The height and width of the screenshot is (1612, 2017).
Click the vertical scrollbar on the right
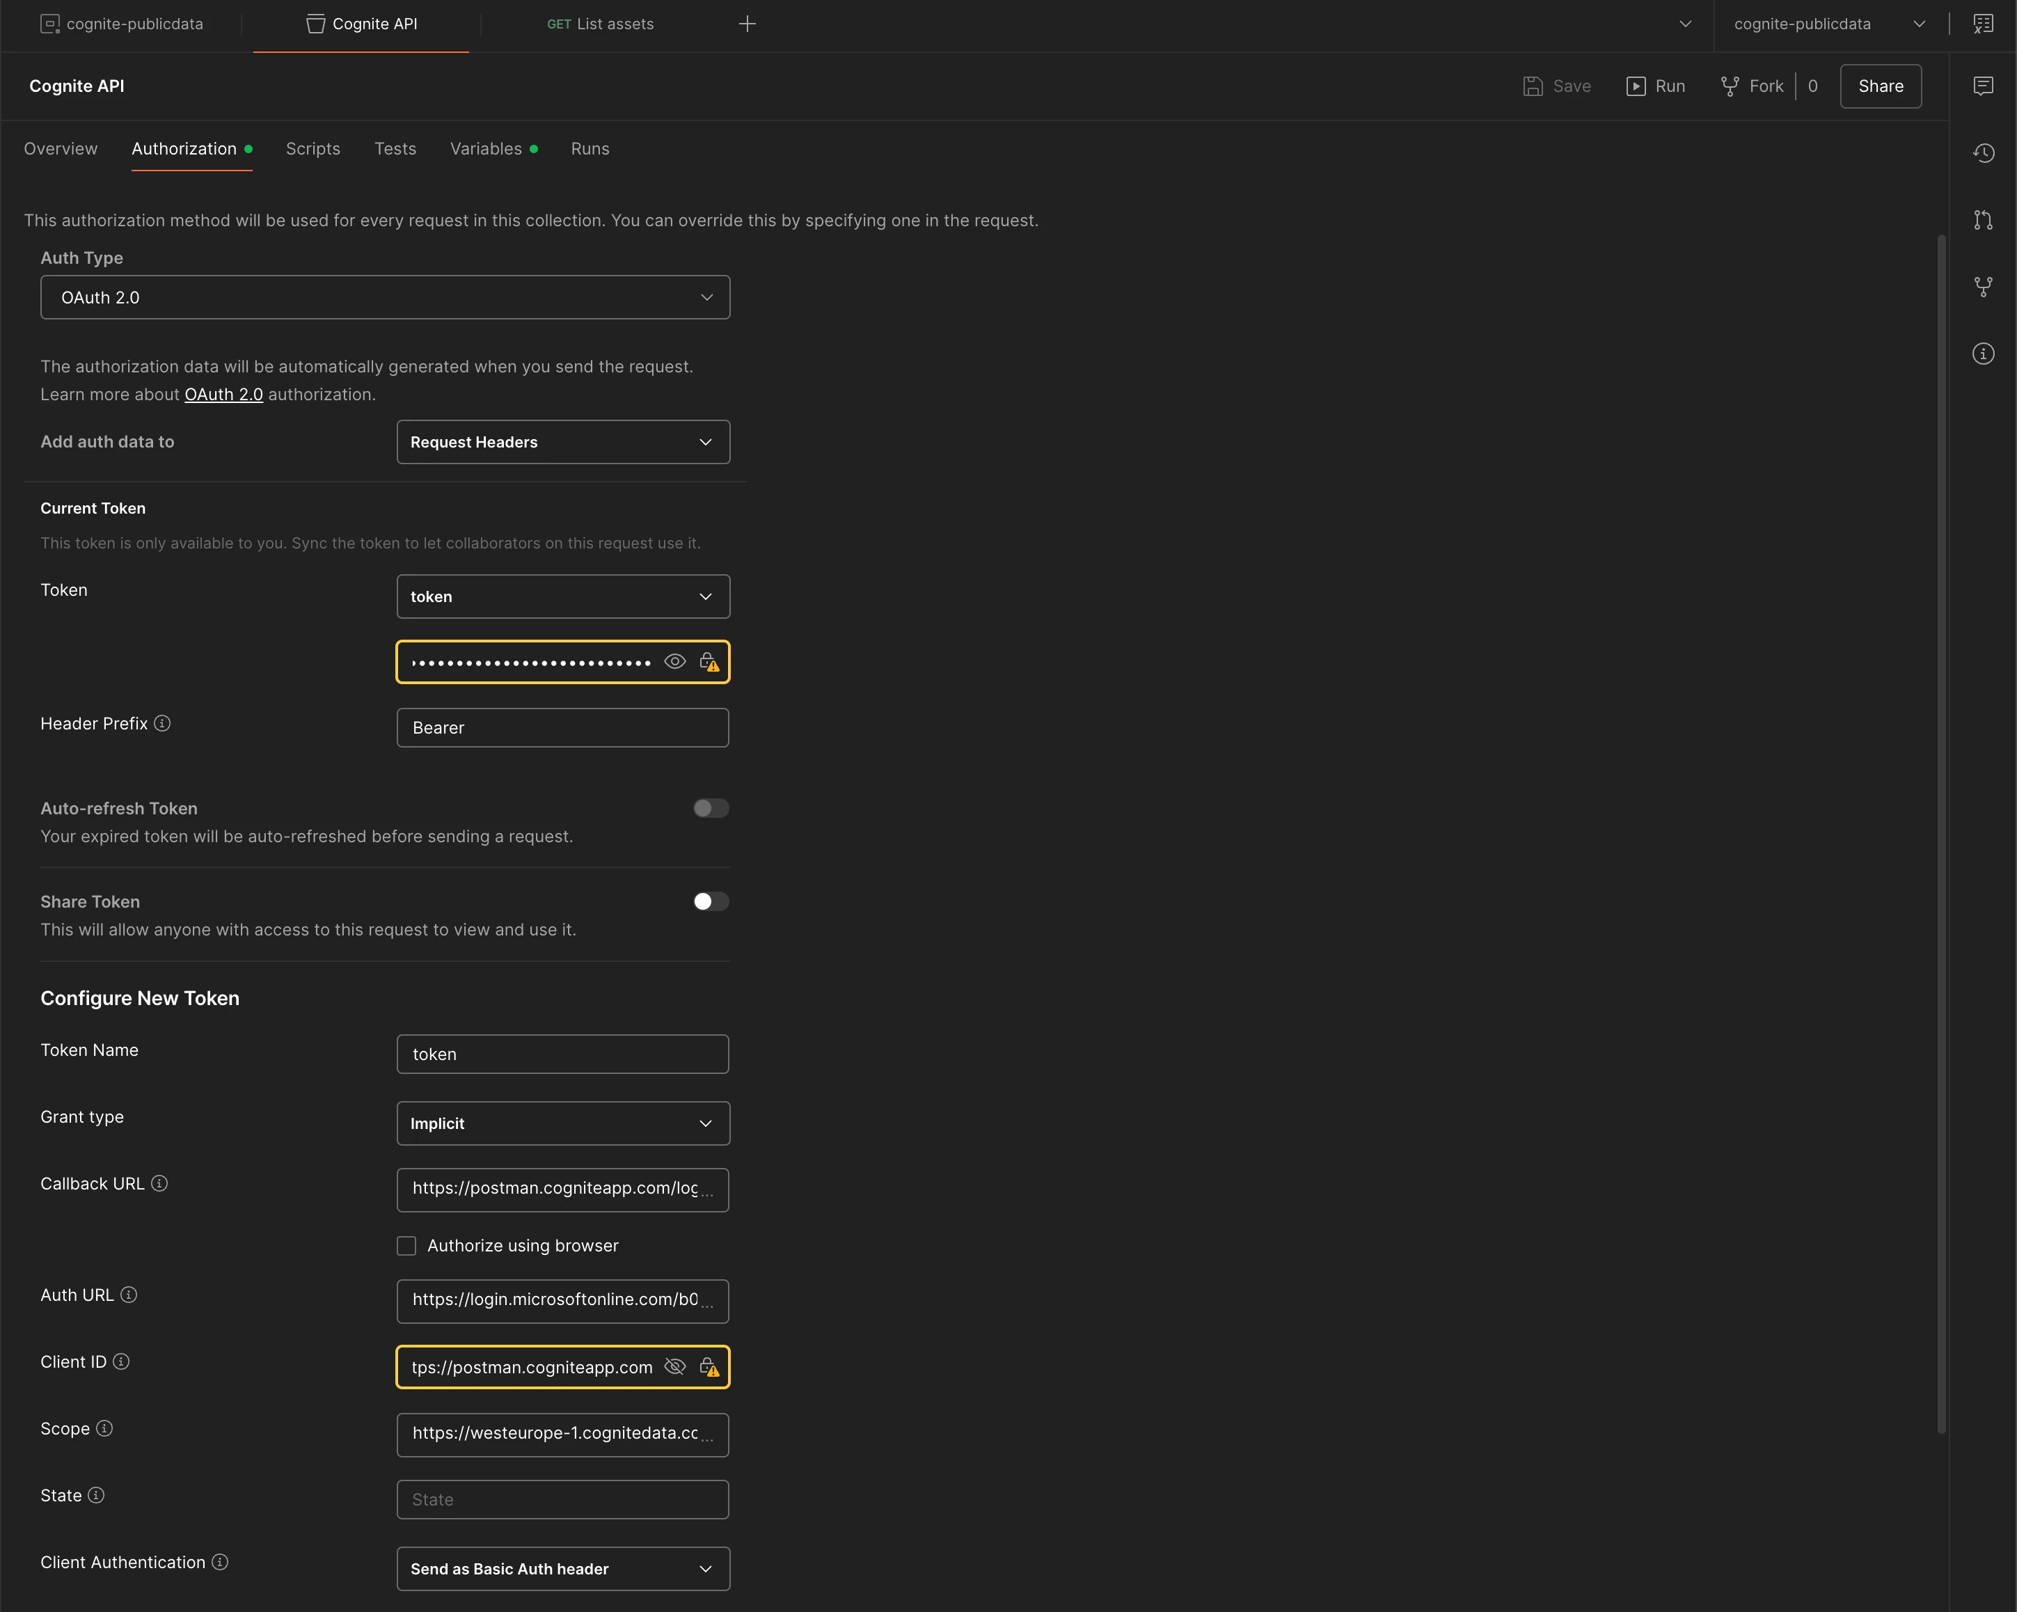click(x=1941, y=832)
